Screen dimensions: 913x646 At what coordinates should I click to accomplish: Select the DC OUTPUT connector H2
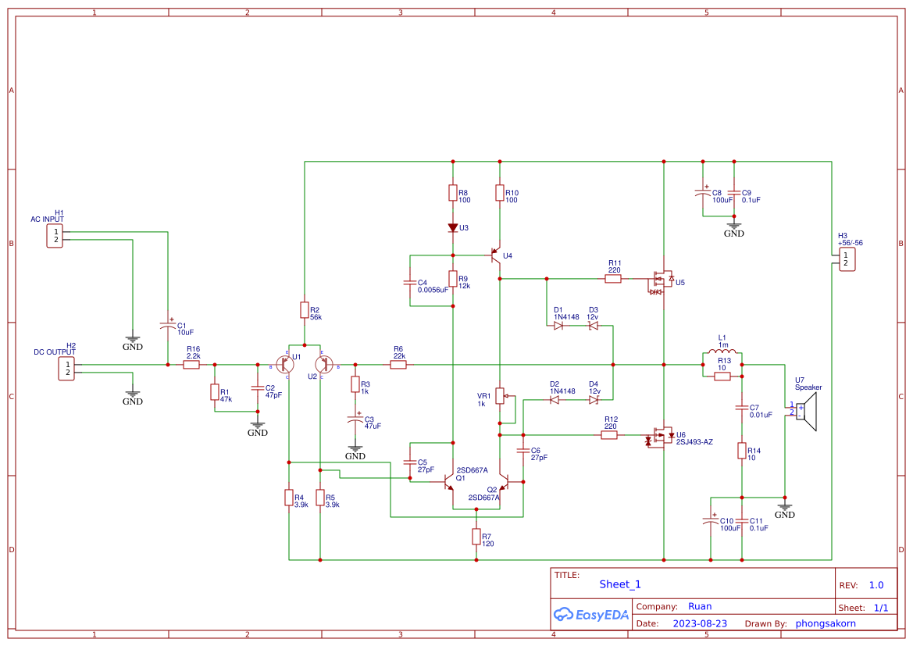coord(66,368)
